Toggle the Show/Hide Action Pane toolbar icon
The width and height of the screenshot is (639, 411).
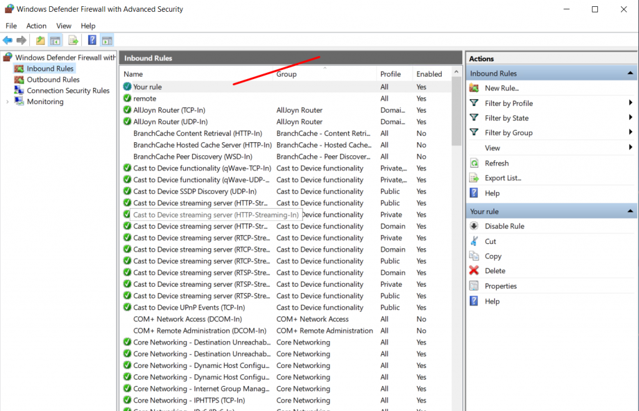tap(107, 41)
